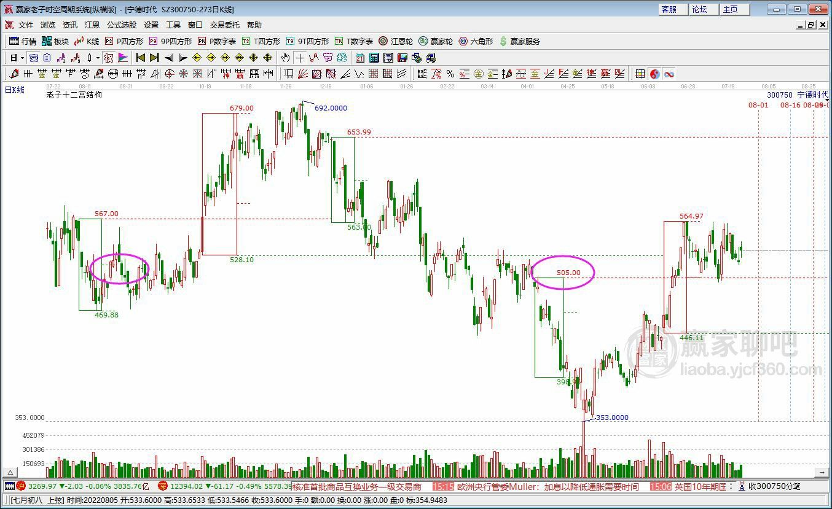Open the 设置 menu
832x509 pixels.
pos(151,25)
